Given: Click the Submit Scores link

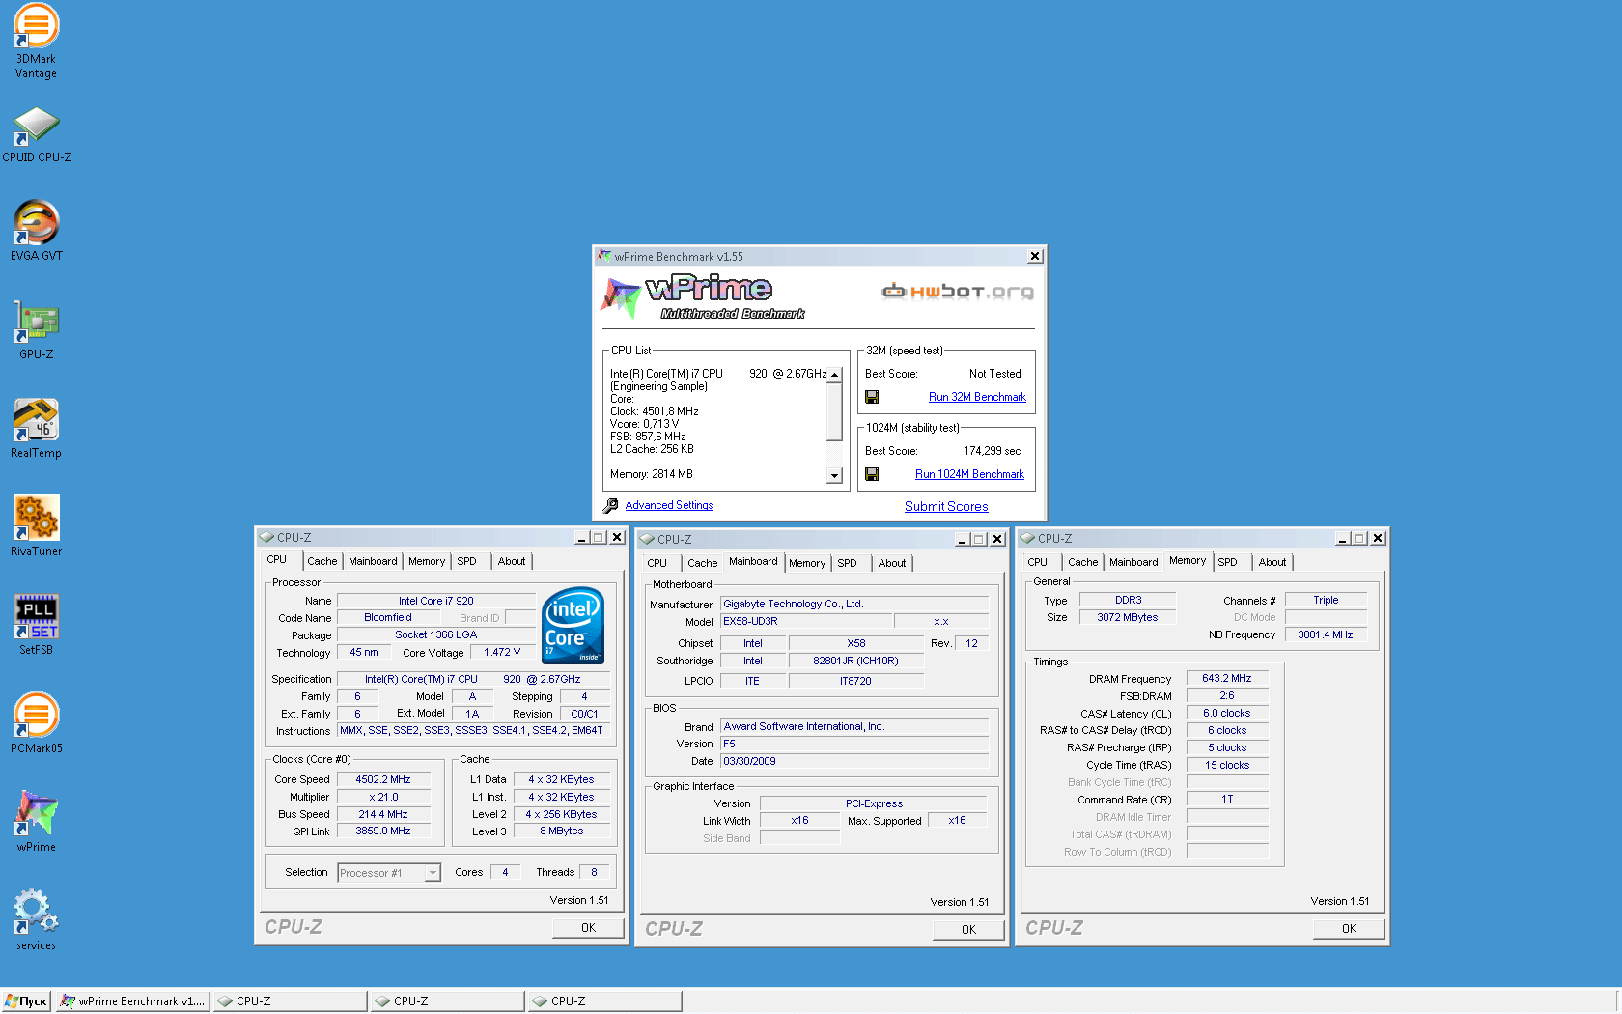Looking at the screenshot, I should point(946,506).
